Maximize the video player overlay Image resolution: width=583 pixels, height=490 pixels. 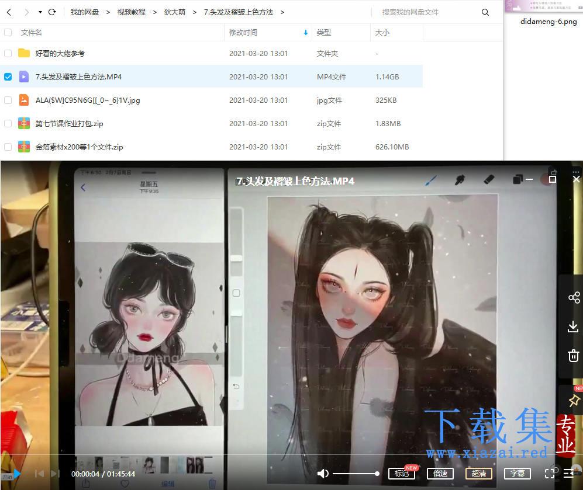553,179
